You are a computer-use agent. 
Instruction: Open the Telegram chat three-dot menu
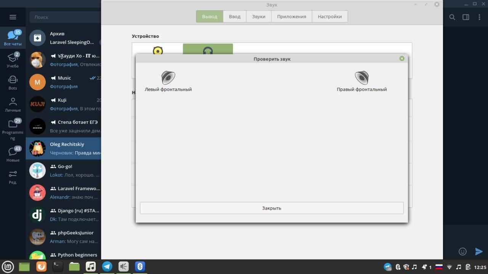click(x=479, y=17)
